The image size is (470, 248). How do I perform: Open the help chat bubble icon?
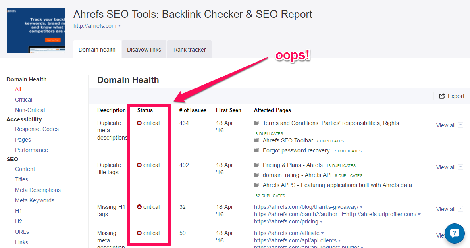[x=454, y=233]
